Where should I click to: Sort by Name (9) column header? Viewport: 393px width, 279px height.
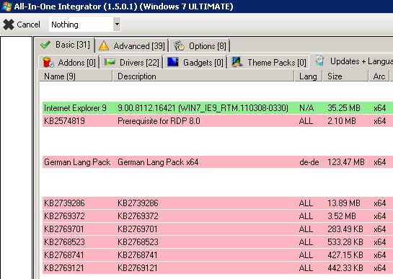point(76,76)
